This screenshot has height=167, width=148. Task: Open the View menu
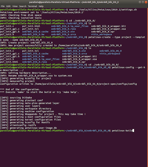15,6
